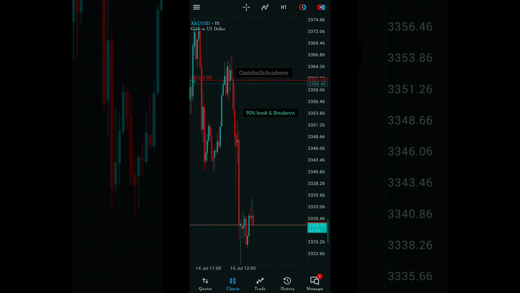Activate the crosshair tool

click(x=246, y=7)
